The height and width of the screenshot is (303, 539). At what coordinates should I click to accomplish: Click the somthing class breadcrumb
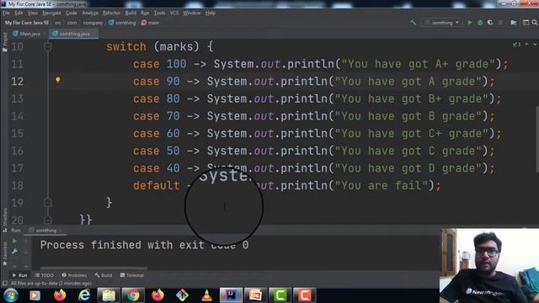pos(122,23)
